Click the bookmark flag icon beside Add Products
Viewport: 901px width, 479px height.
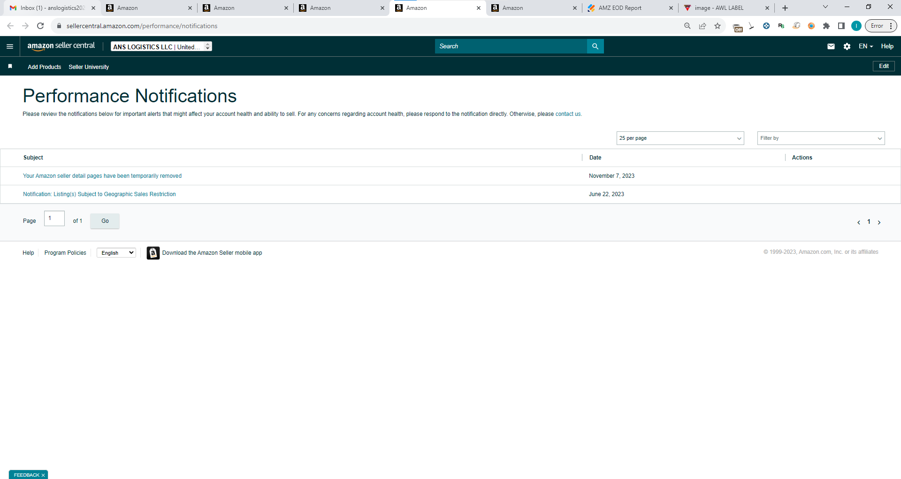click(x=10, y=66)
